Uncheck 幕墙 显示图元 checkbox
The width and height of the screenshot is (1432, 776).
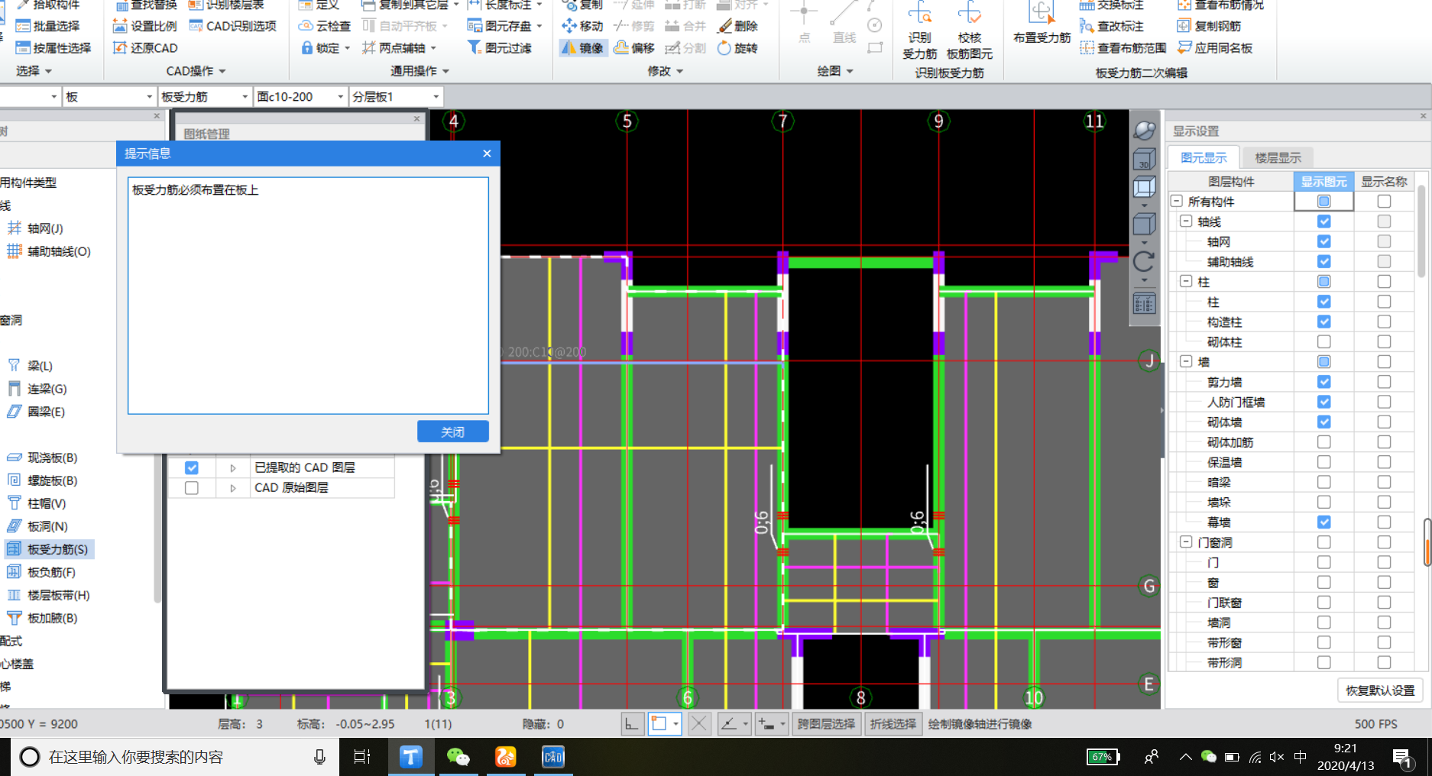(1324, 522)
